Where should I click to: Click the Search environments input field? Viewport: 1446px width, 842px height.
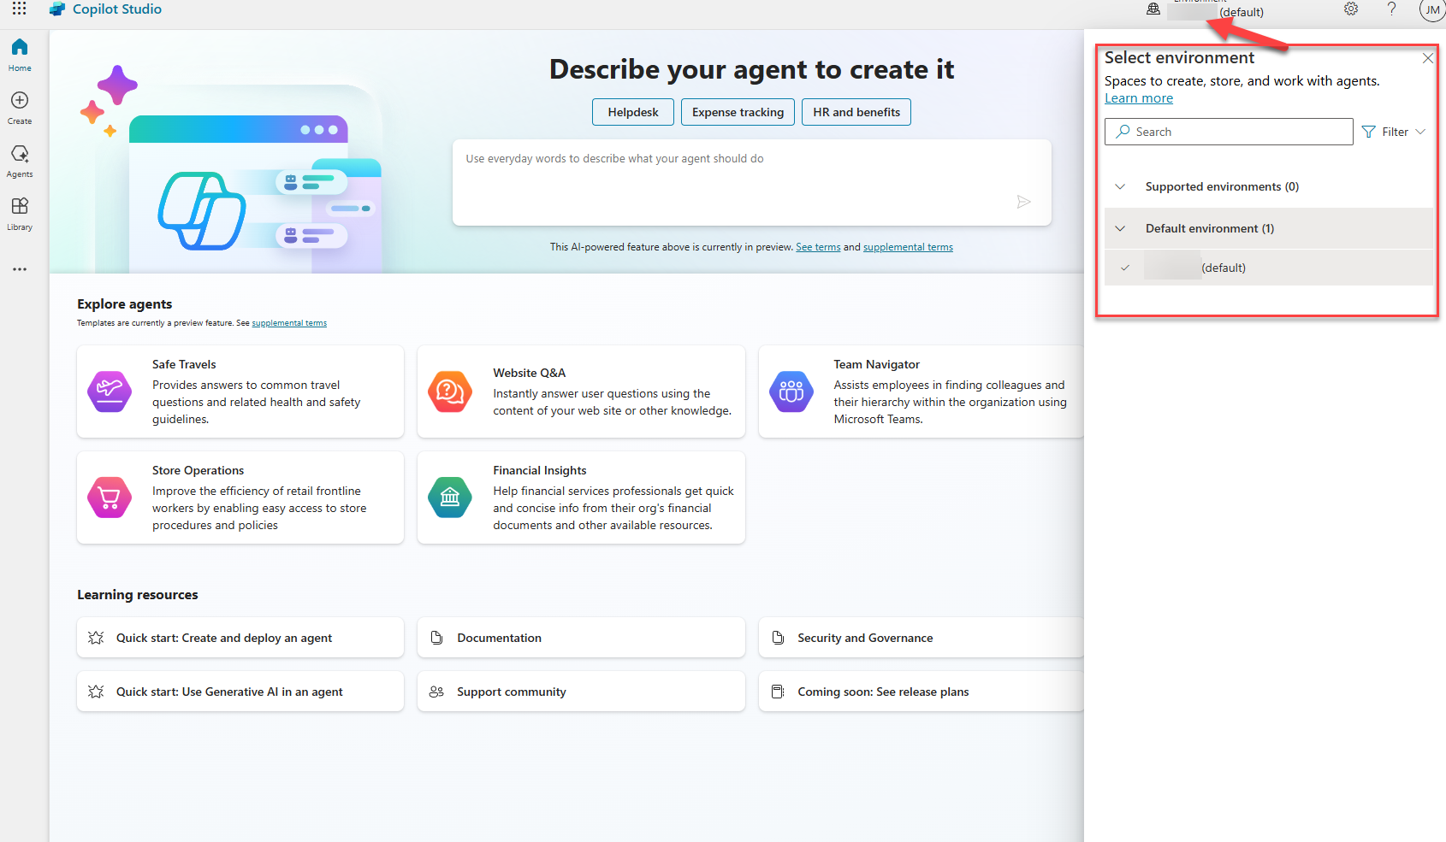[x=1229, y=132]
